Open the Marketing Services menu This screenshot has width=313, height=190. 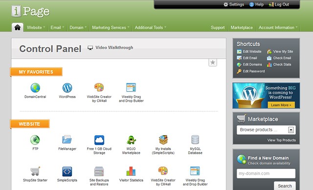[111, 27]
